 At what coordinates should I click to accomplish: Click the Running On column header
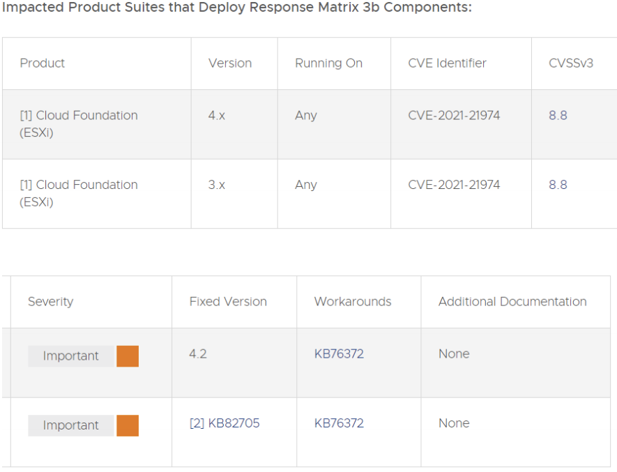pos(328,63)
